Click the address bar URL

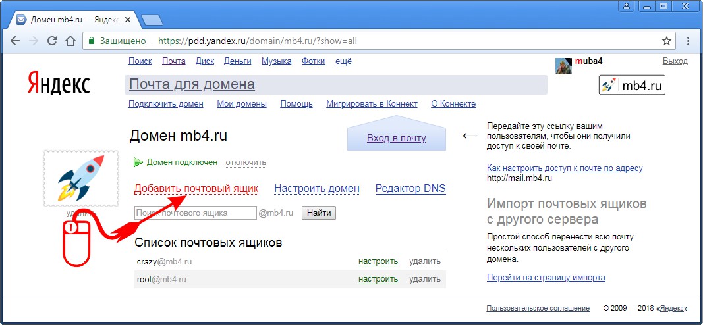(258, 41)
